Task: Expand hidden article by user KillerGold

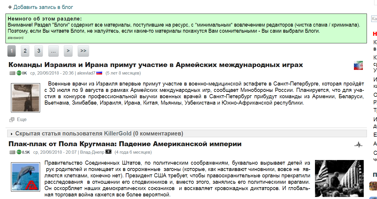Action: tap(99, 133)
